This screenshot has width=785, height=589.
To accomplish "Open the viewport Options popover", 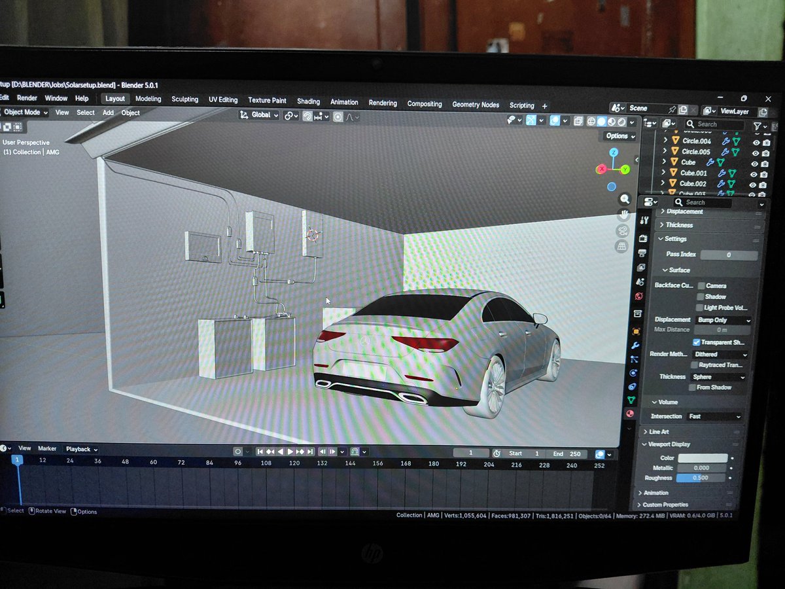I will 619,136.
